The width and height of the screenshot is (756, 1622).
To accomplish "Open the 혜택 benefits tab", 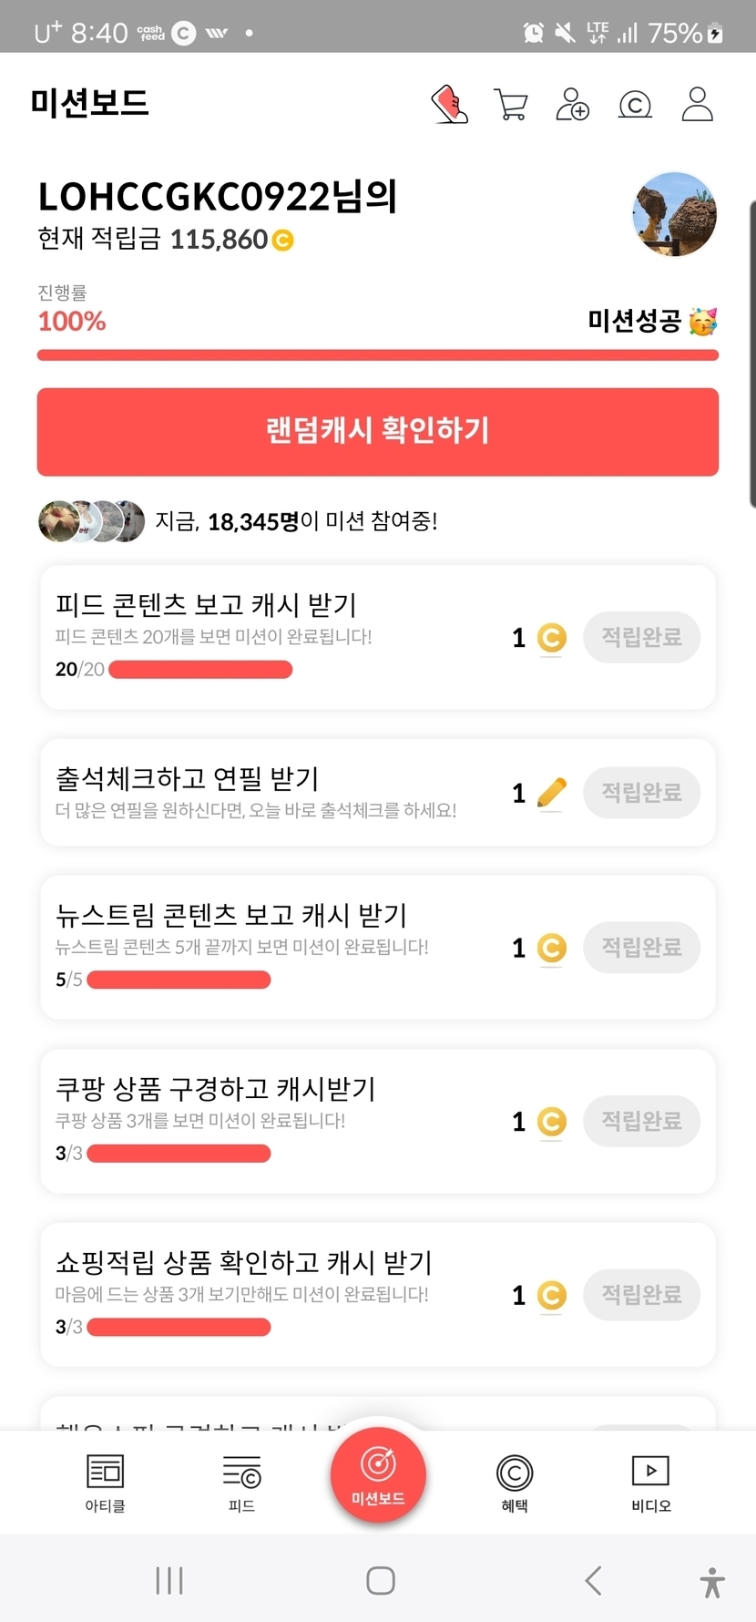I will click(515, 1483).
